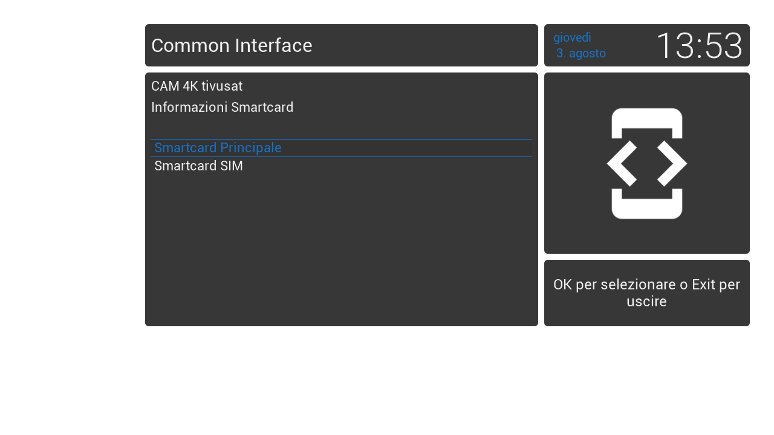This screenshot has height=435, width=774.
Task: Click the blank space between Informazioni Smartcard and the list
Action: tap(342, 127)
